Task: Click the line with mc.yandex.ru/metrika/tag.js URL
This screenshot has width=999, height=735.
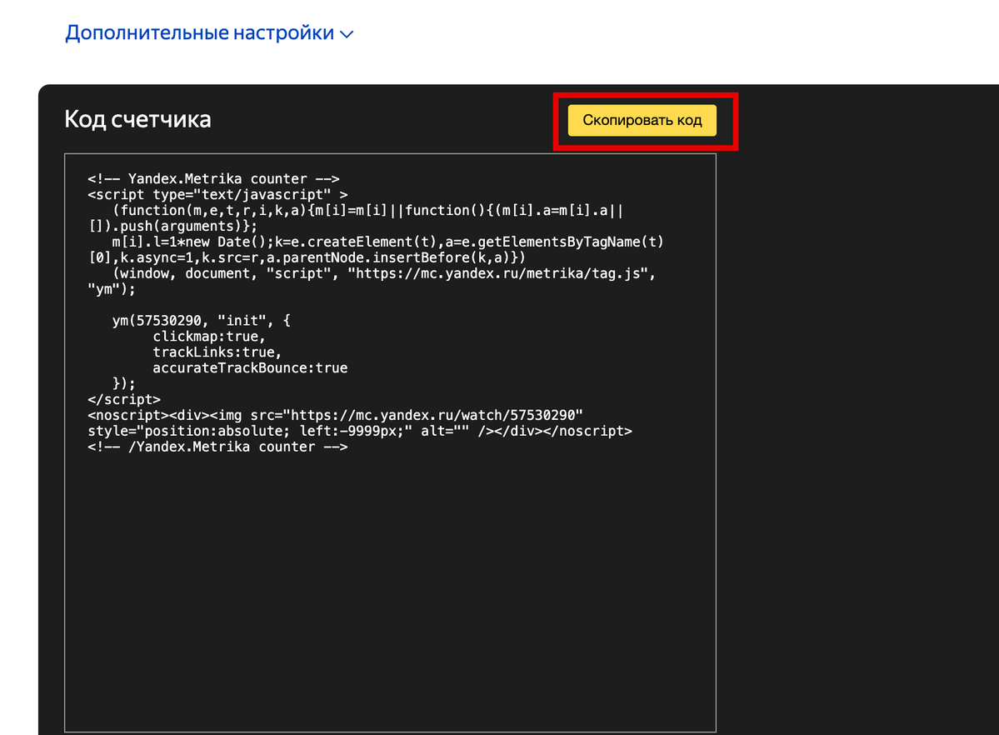Action: [384, 273]
